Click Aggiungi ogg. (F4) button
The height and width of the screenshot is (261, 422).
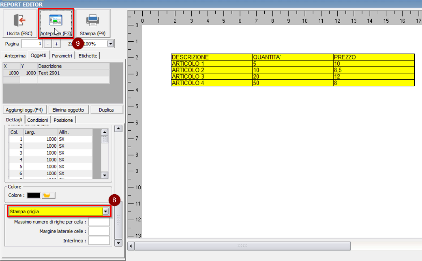click(24, 110)
